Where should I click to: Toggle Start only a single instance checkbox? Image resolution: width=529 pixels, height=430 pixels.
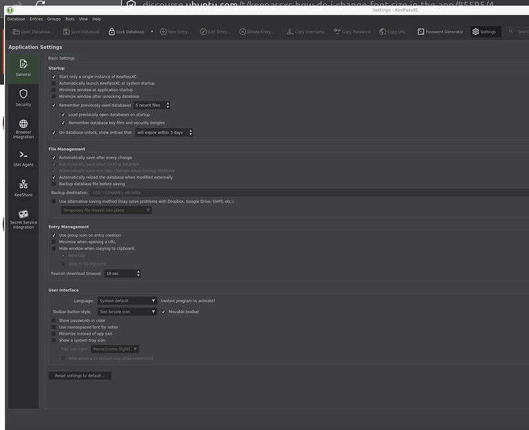pyautogui.click(x=54, y=77)
